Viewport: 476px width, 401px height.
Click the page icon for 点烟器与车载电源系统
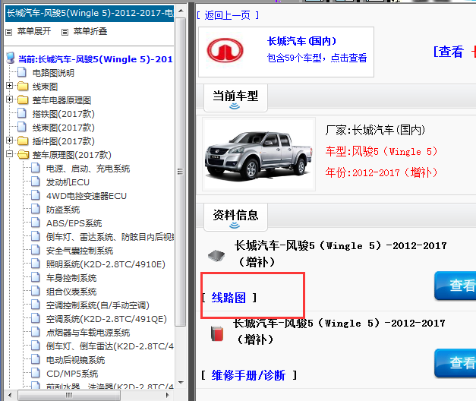point(36,332)
